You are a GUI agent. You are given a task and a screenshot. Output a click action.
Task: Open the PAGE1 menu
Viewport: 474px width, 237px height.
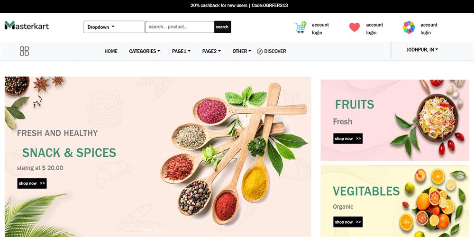[x=181, y=51]
